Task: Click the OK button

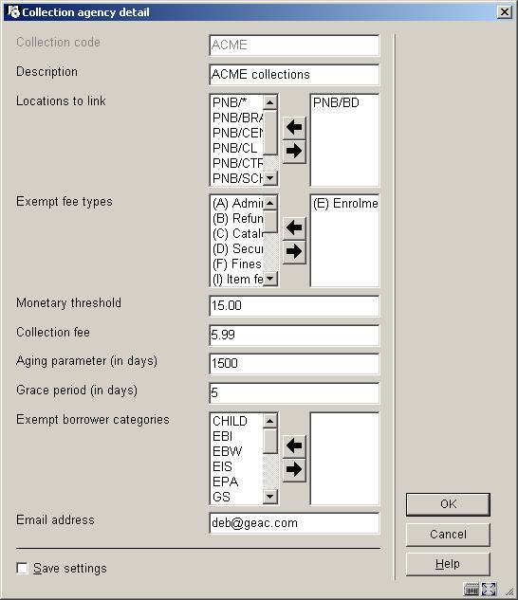Action: click(x=448, y=504)
